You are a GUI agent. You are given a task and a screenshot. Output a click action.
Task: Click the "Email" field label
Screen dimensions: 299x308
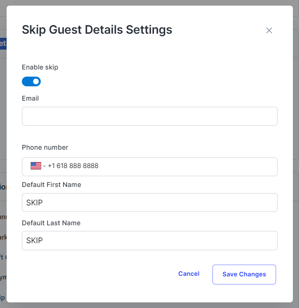(x=31, y=99)
